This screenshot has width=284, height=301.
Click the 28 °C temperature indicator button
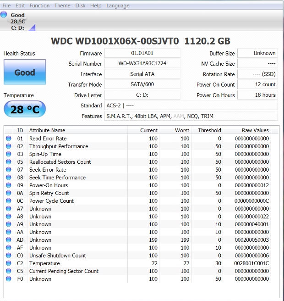pyautogui.click(x=25, y=110)
